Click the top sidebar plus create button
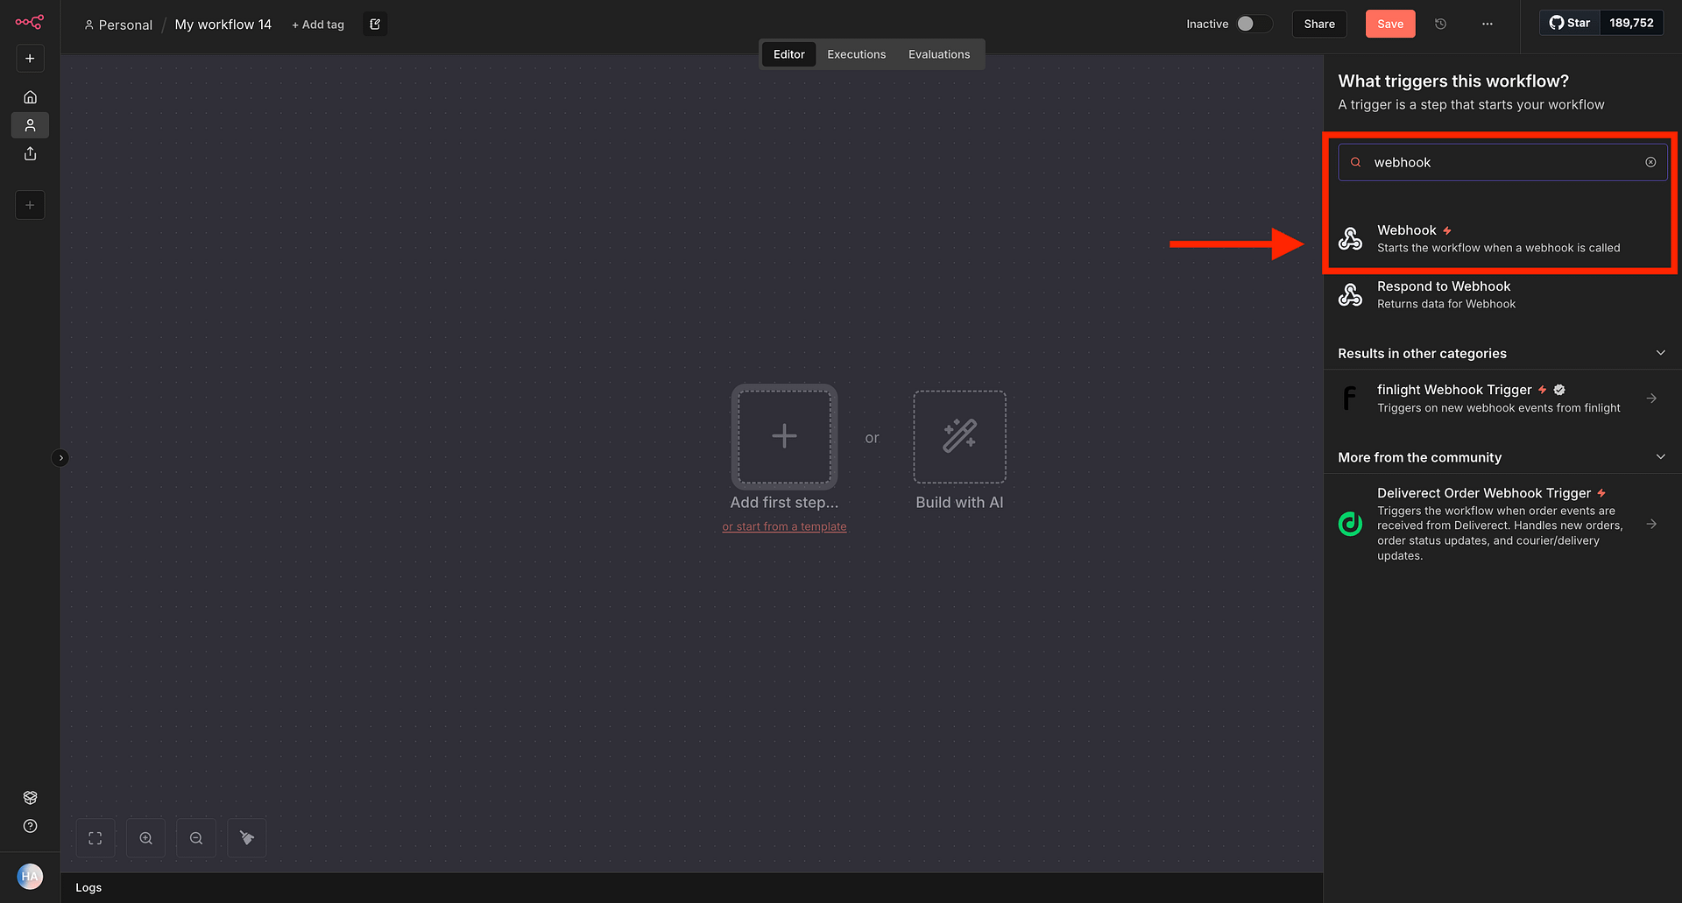Image resolution: width=1682 pixels, height=903 pixels. (x=30, y=59)
